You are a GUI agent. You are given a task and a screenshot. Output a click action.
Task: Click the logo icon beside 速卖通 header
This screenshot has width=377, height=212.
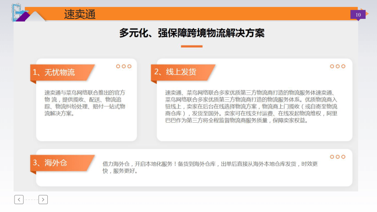click(20, 13)
